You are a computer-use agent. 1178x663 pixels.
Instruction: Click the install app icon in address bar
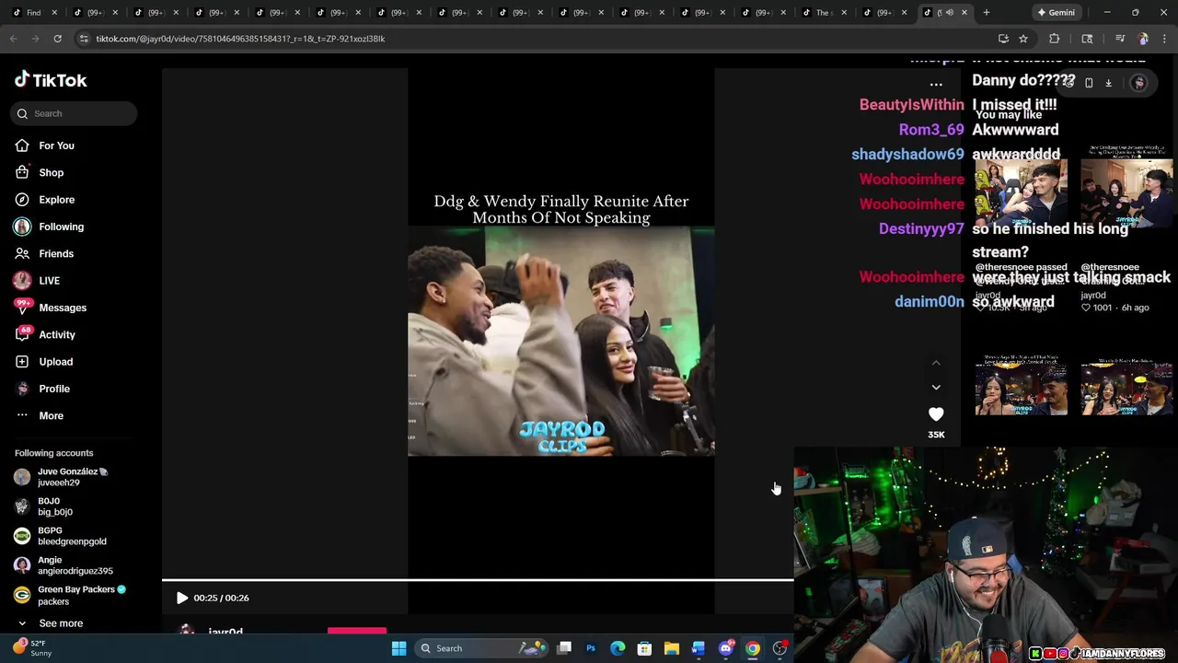[1003, 39]
